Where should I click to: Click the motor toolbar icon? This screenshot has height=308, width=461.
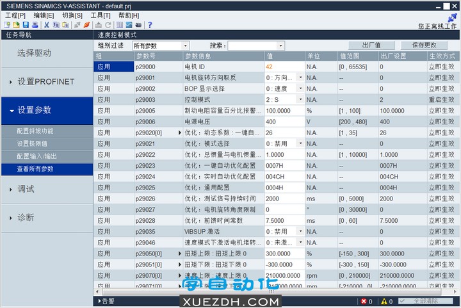coord(138,25)
